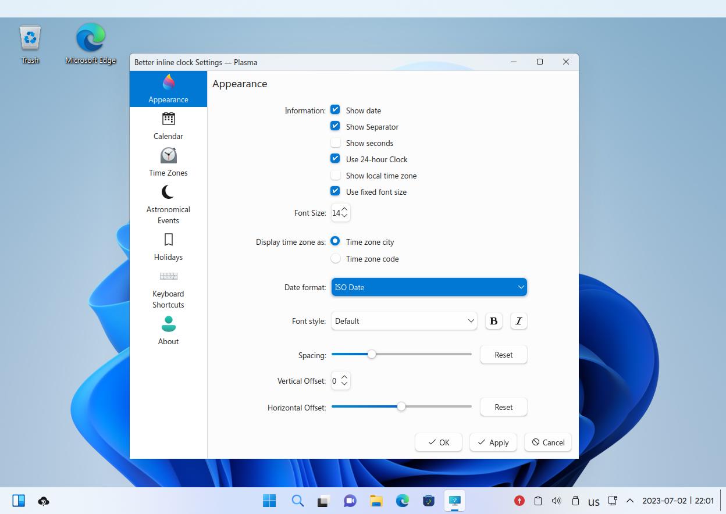Click the Horizontal Offset slider handle
Screen dimensions: 726x514
[x=401, y=407]
